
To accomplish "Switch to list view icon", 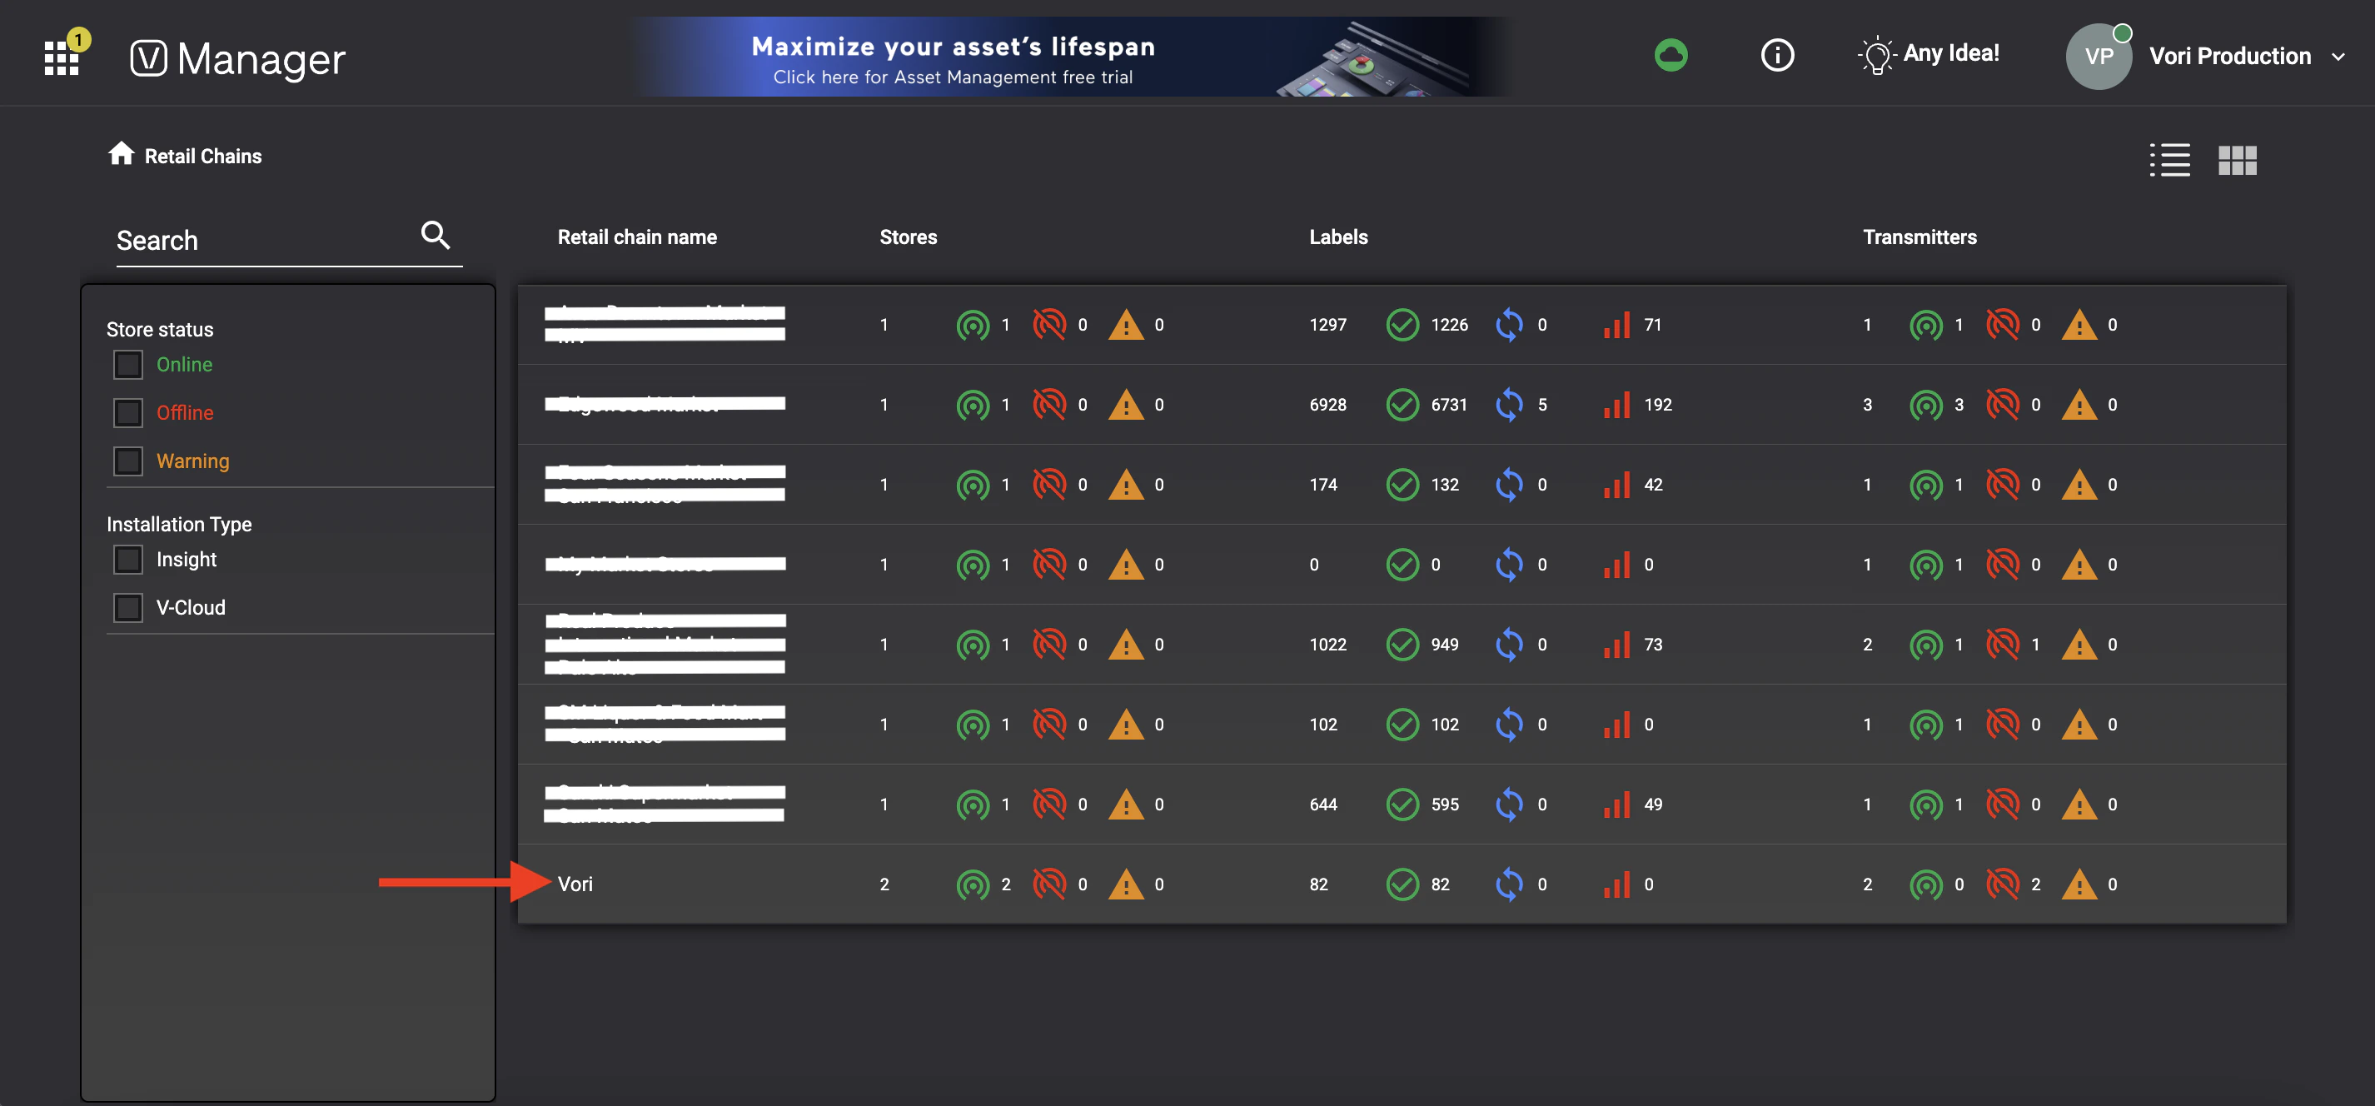I will tap(2169, 161).
